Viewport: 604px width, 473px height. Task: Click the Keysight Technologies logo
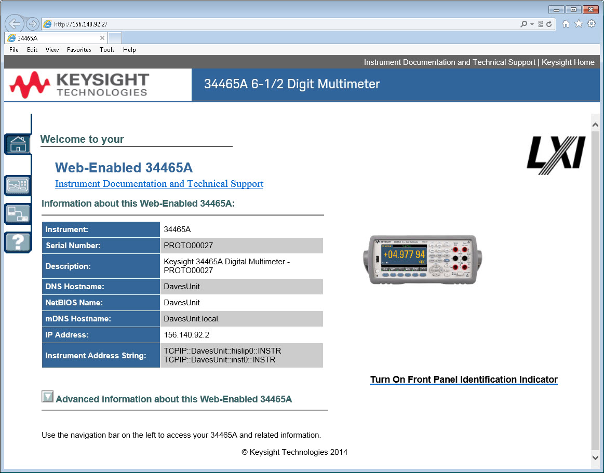click(x=79, y=85)
